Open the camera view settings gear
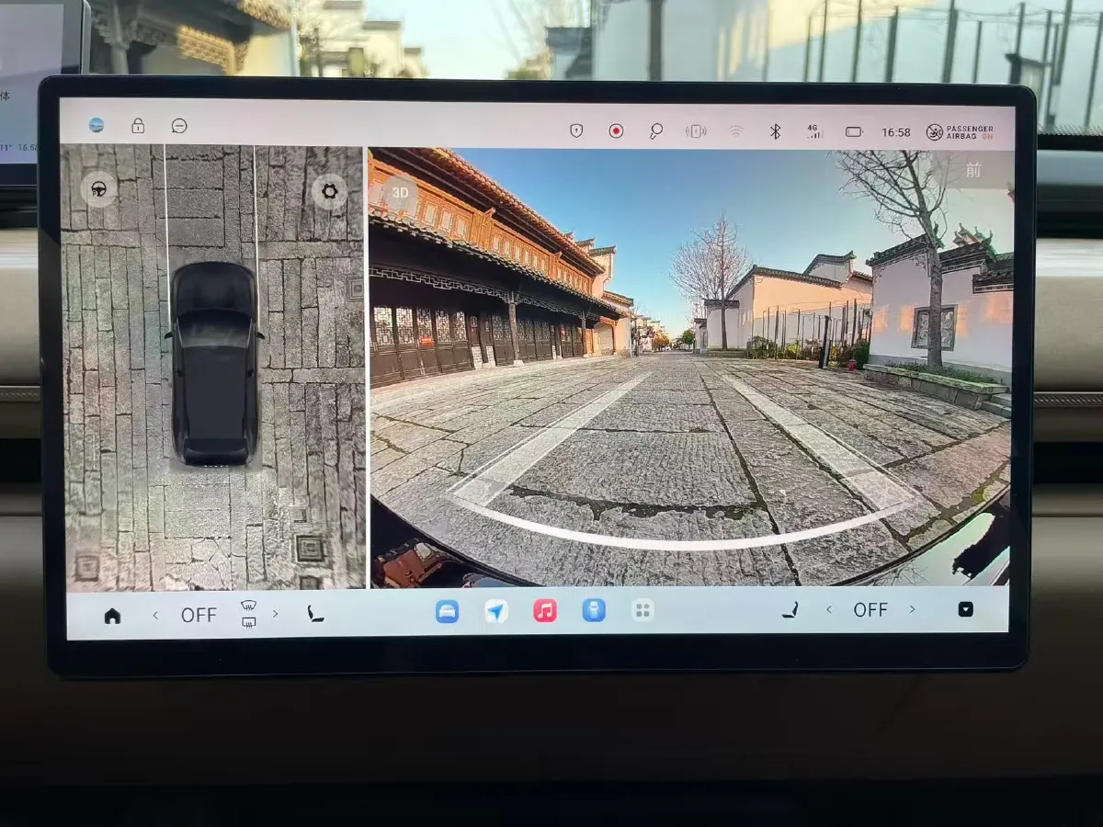The height and width of the screenshot is (827, 1103). click(329, 192)
